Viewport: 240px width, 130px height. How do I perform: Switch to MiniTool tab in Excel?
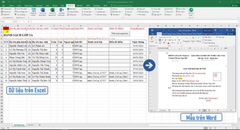(x=80, y=6)
